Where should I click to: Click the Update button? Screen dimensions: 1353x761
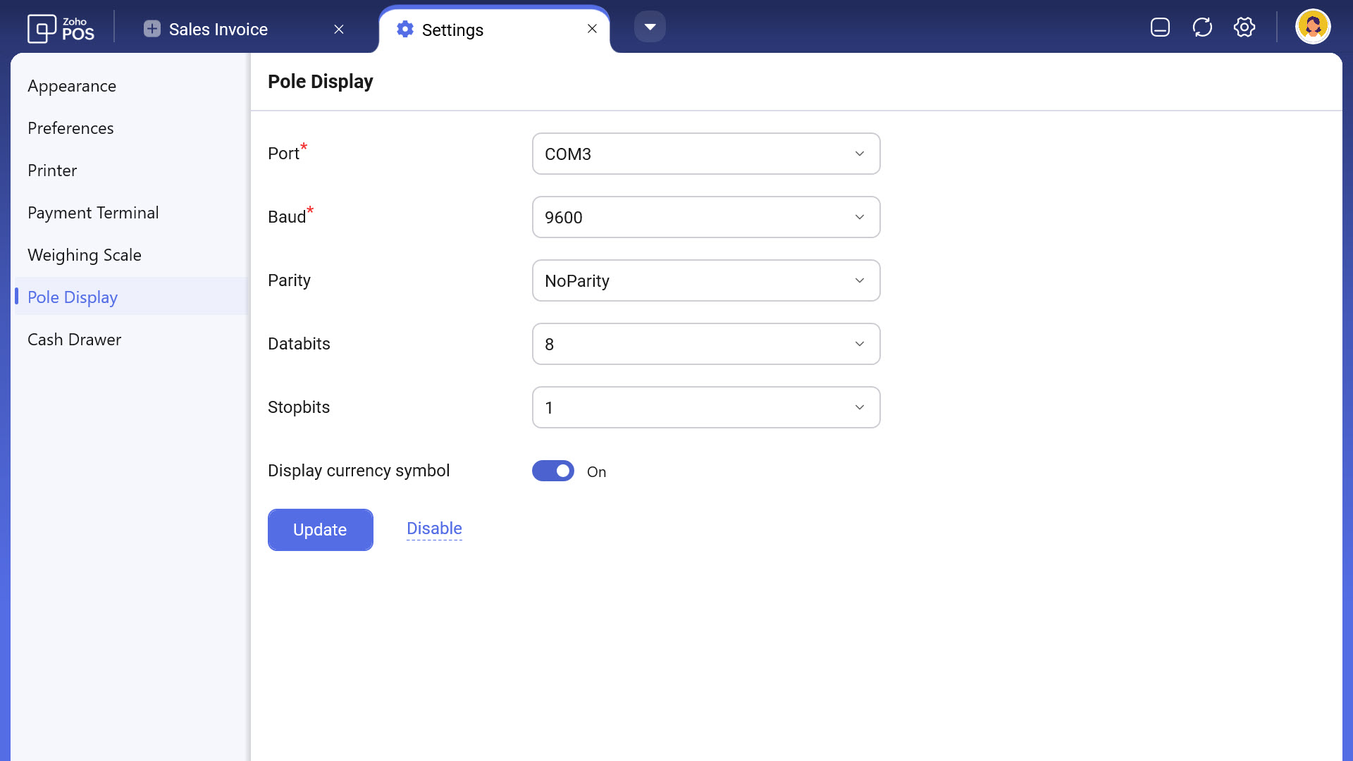coord(321,530)
